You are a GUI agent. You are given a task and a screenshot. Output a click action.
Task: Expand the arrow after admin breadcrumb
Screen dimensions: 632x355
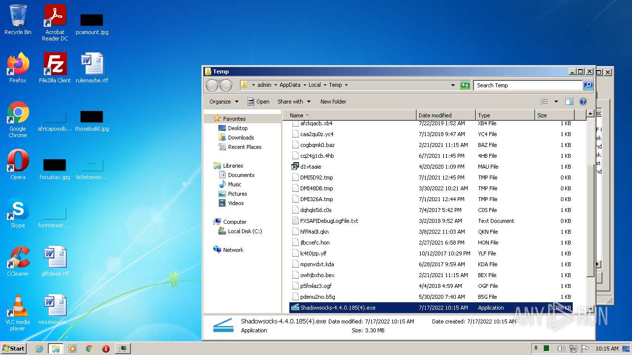(276, 85)
